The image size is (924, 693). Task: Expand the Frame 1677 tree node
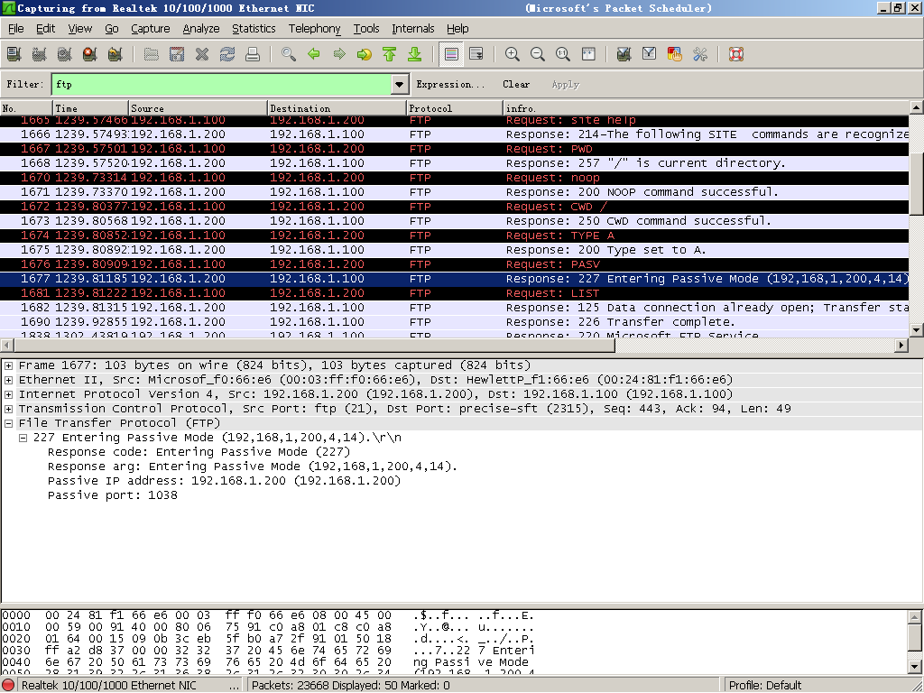[x=9, y=365]
